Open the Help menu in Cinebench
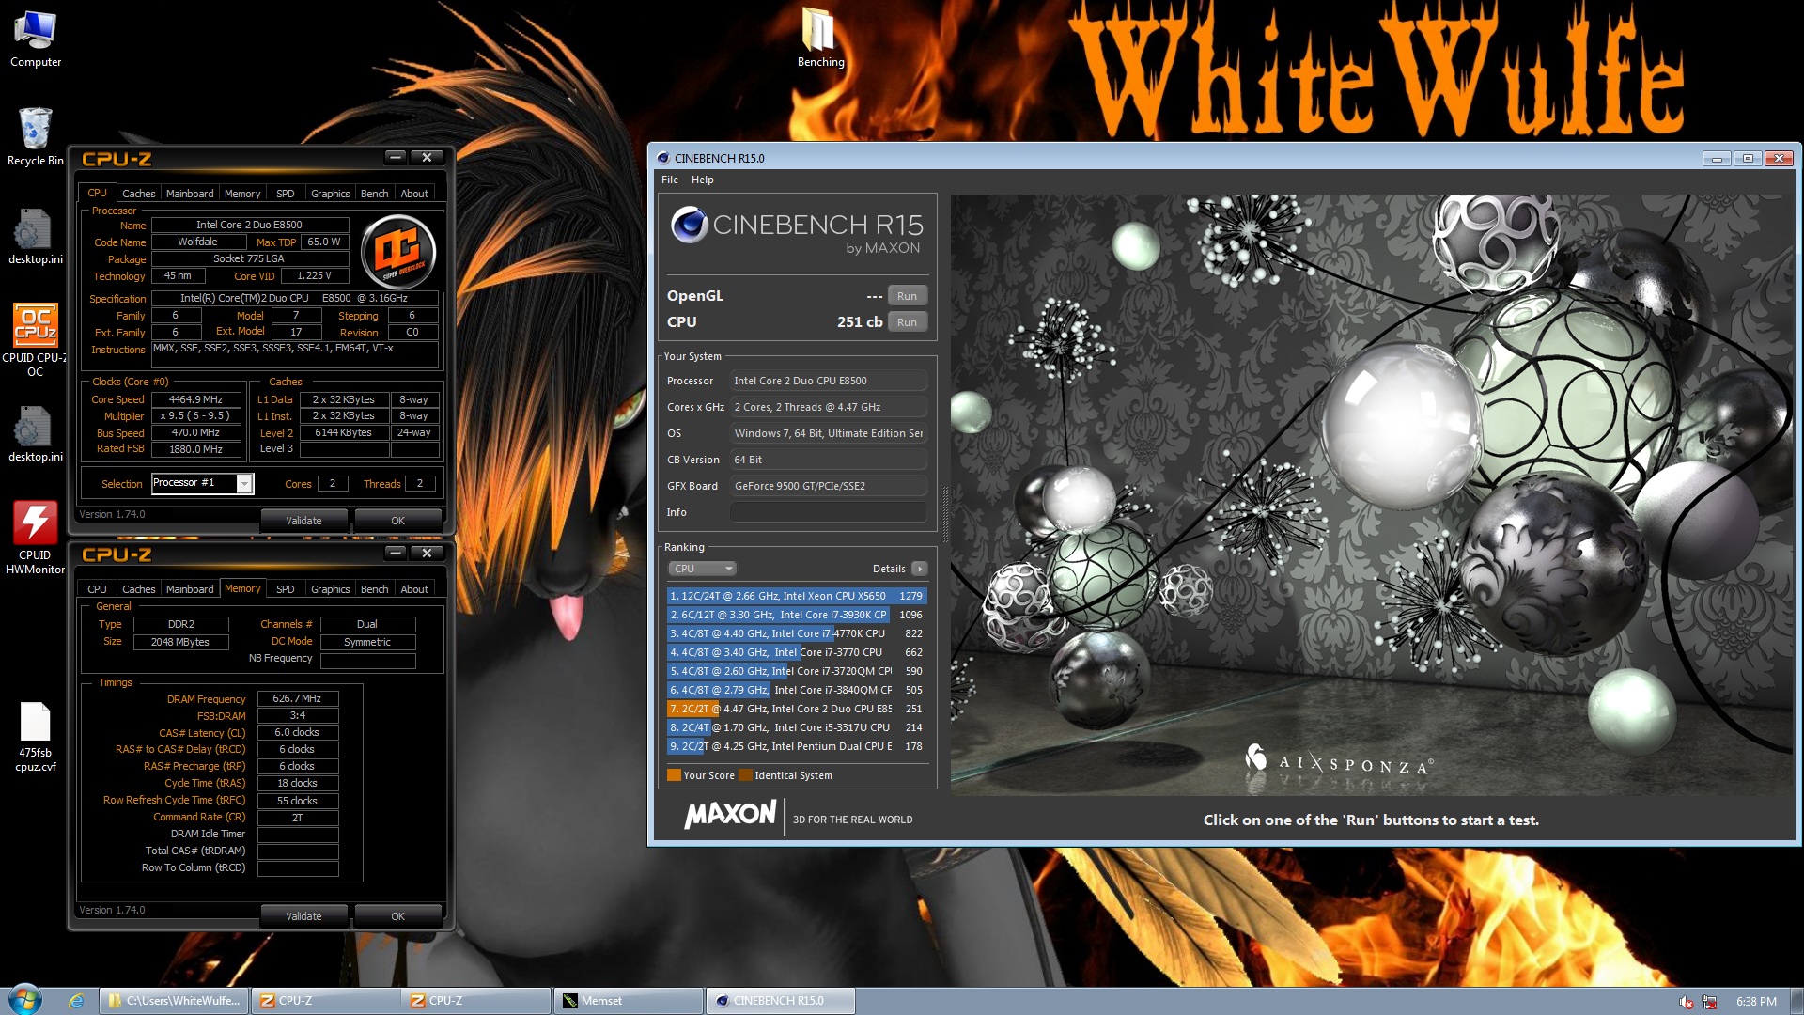 703,180
